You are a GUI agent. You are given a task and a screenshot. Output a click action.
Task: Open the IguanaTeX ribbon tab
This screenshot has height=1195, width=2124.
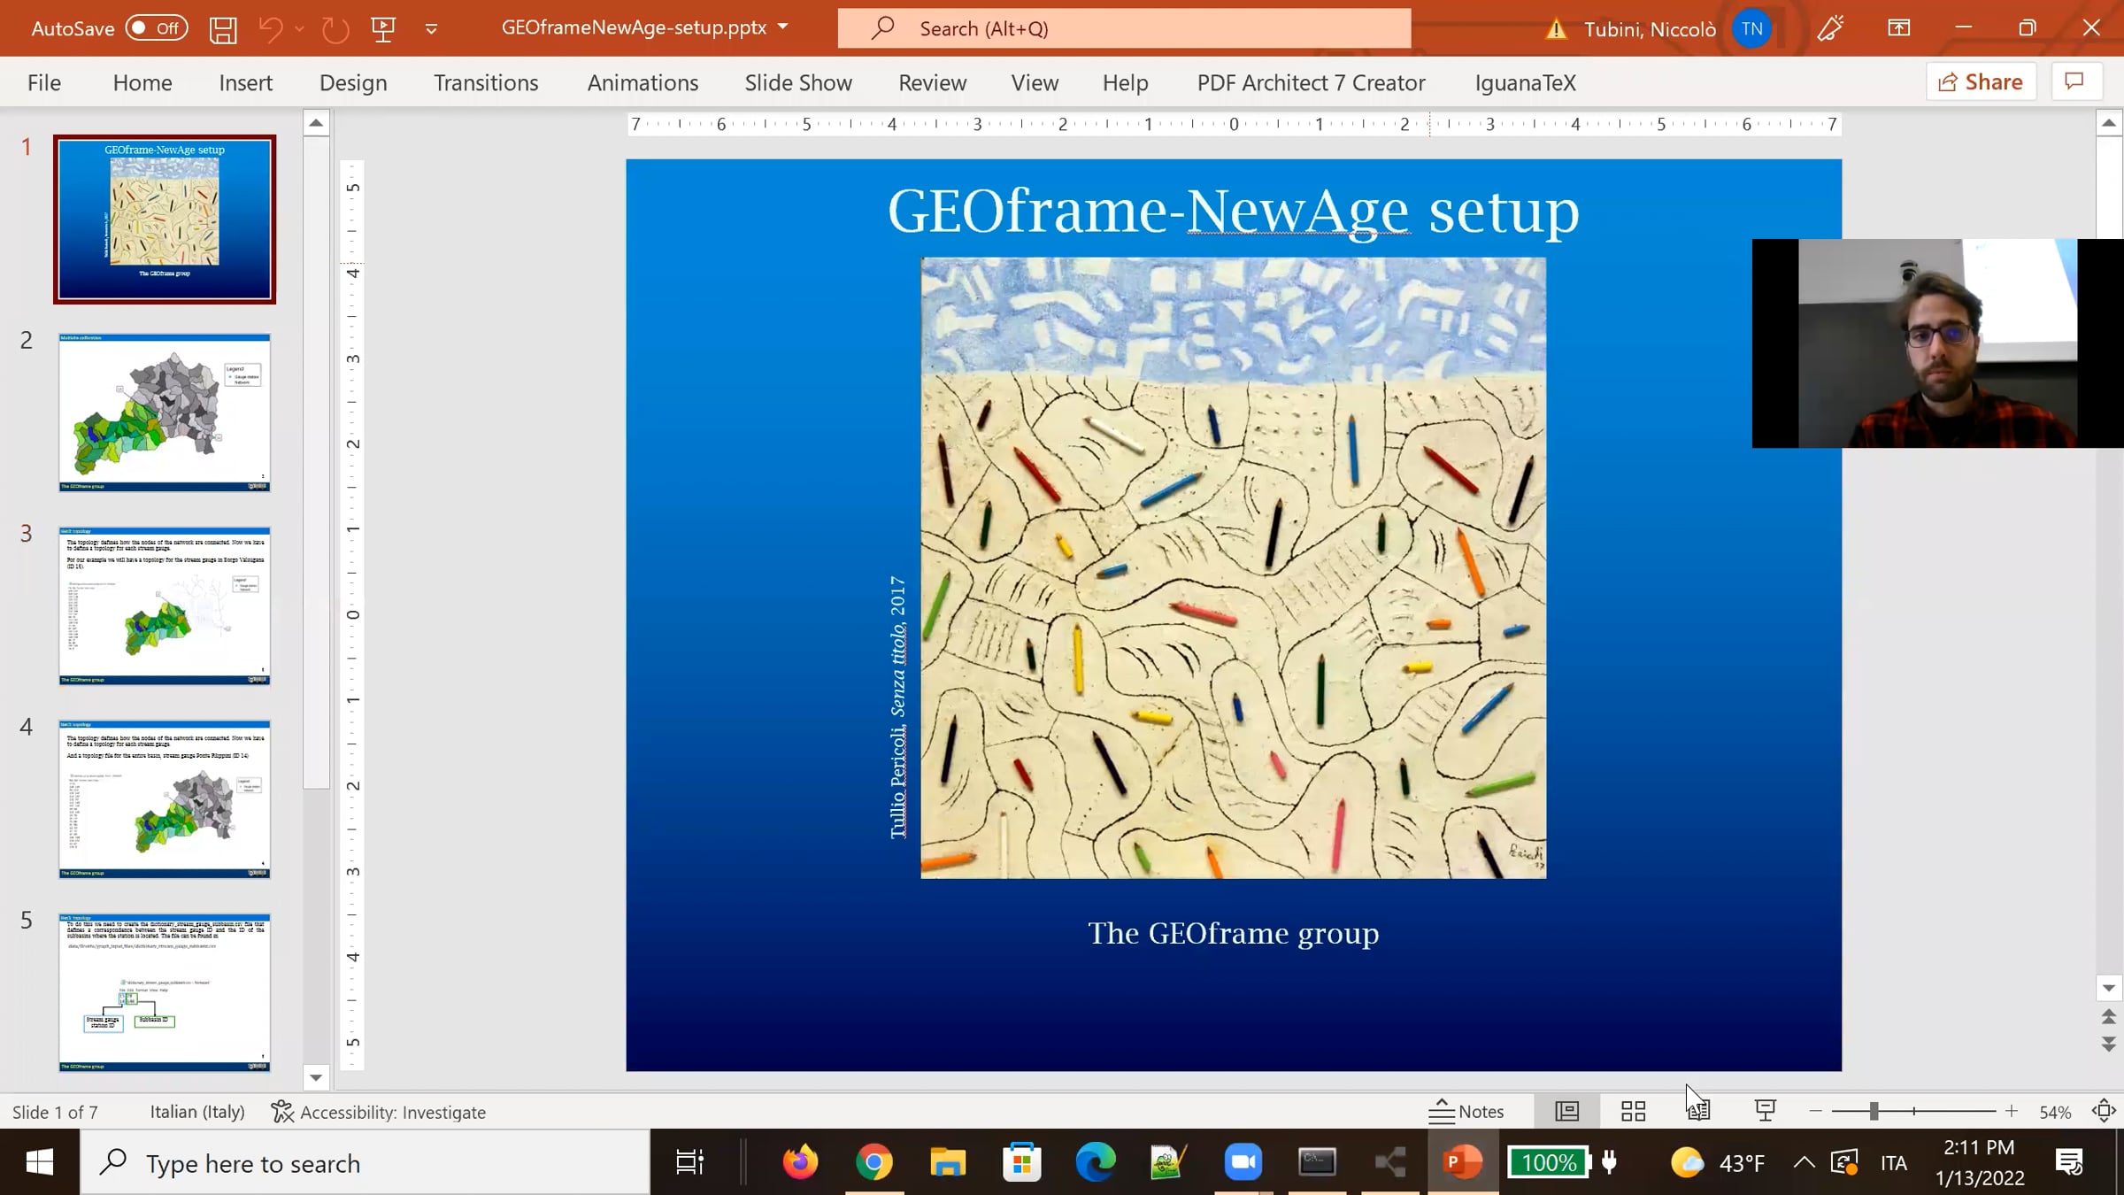click(x=1525, y=82)
